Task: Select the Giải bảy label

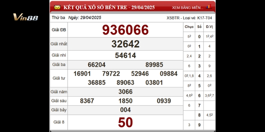Action: tap(59, 110)
